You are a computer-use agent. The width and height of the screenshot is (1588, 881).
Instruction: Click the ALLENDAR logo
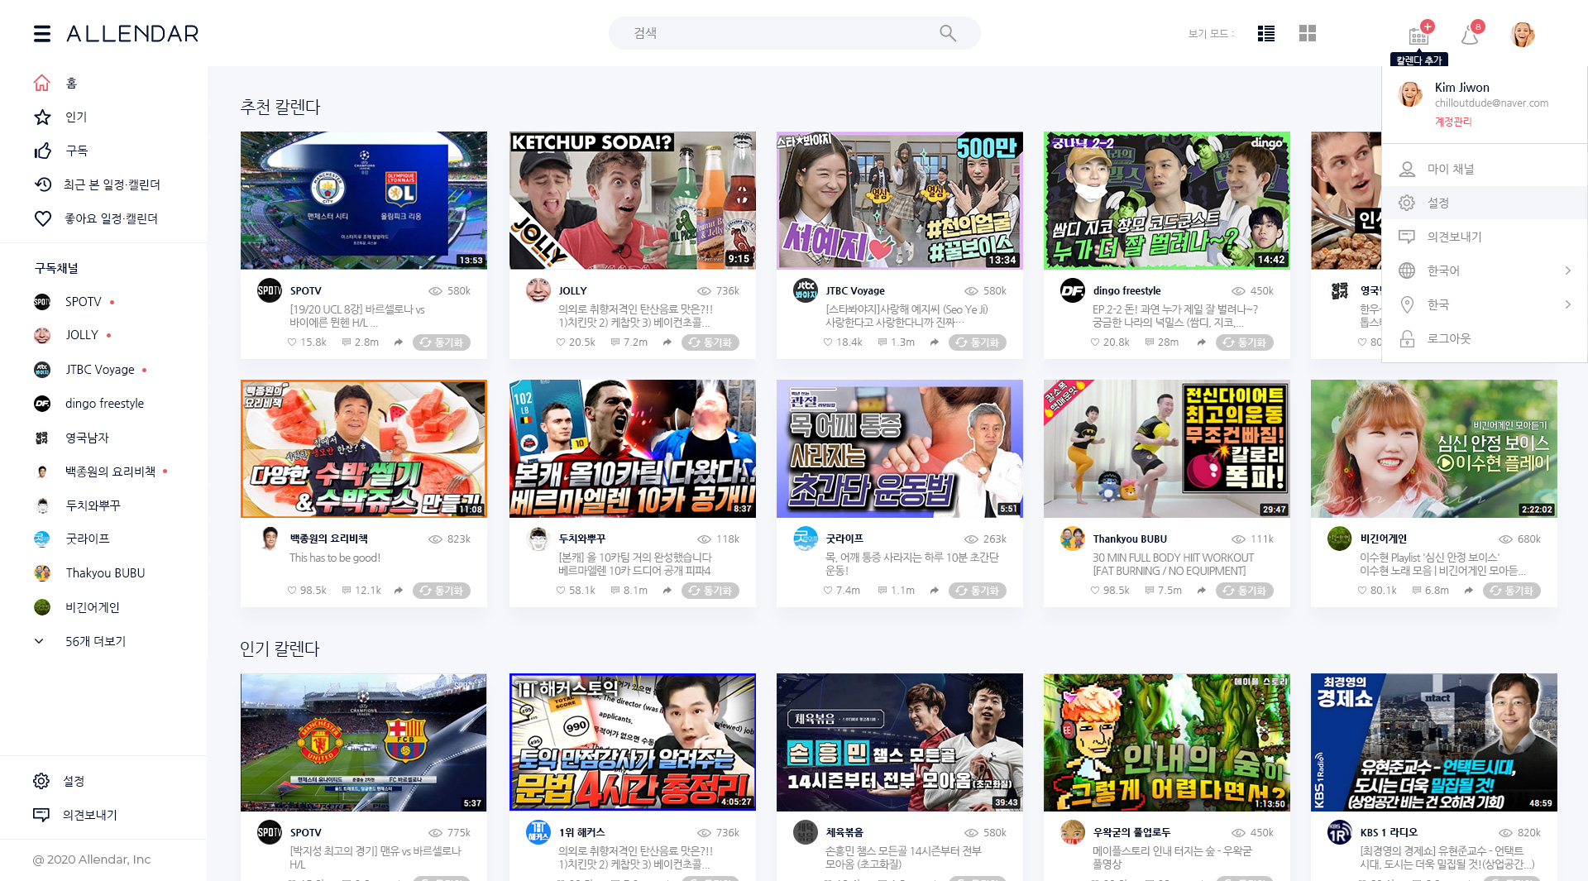pyautogui.click(x=132, y=34)
